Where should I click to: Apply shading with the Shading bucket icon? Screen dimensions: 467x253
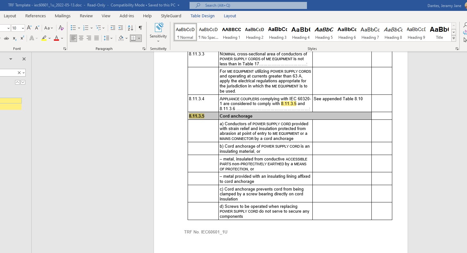[x=121, y=38]
